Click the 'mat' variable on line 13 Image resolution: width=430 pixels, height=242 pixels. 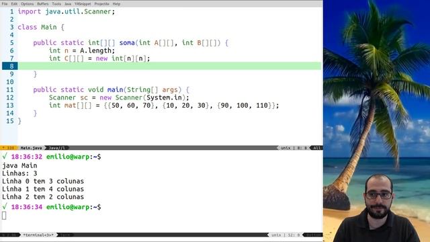70,106
